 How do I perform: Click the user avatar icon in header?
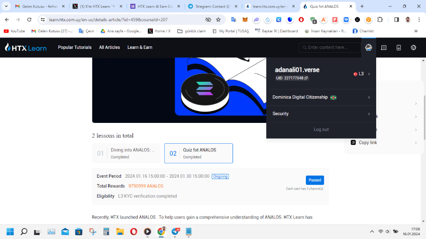coord(368,48)
